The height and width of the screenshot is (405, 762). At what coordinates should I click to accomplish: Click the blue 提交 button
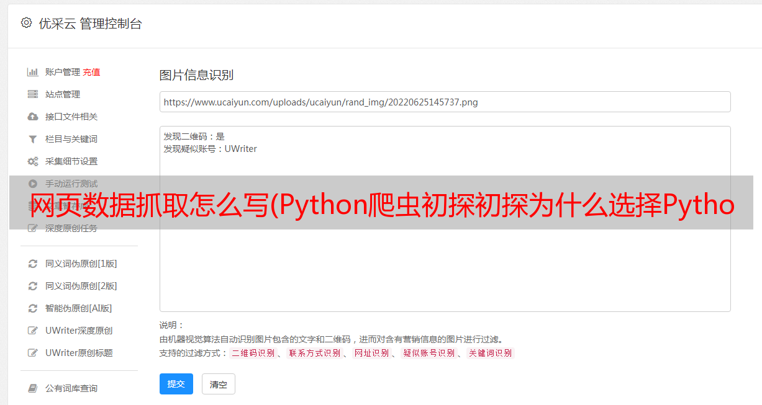176,384
